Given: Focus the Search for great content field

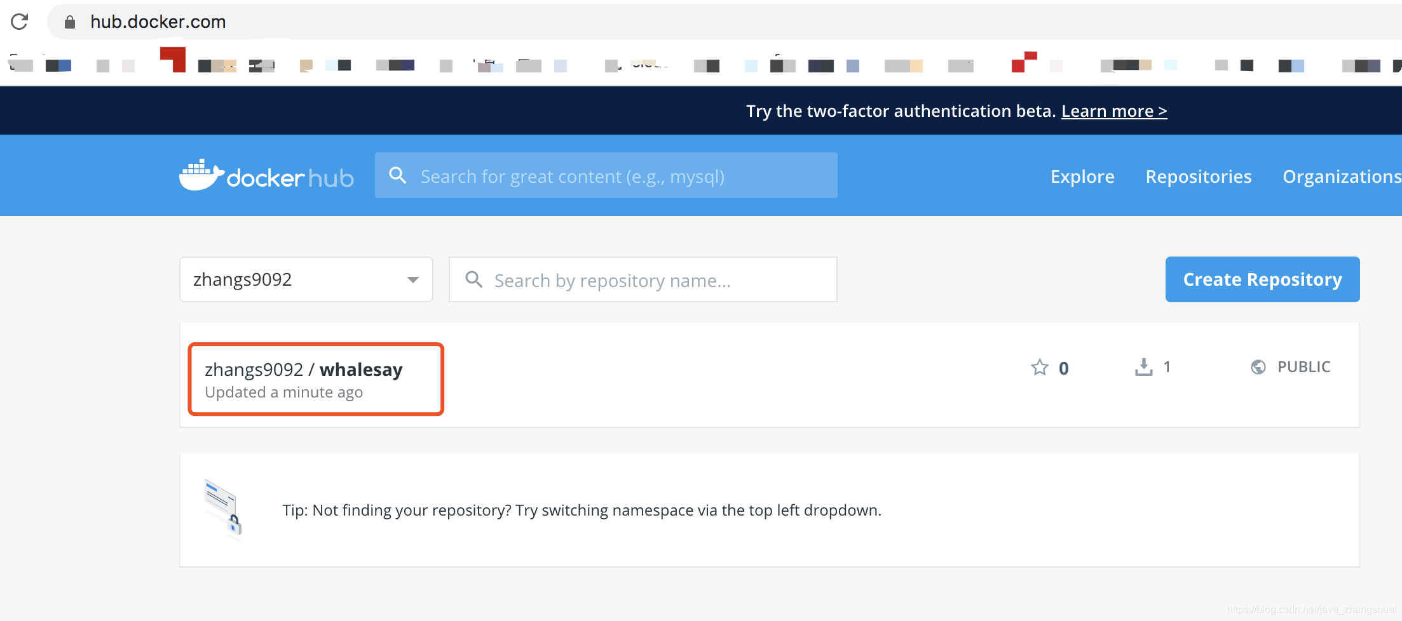Looking at the screenshot, I should (x=606, y=175).
